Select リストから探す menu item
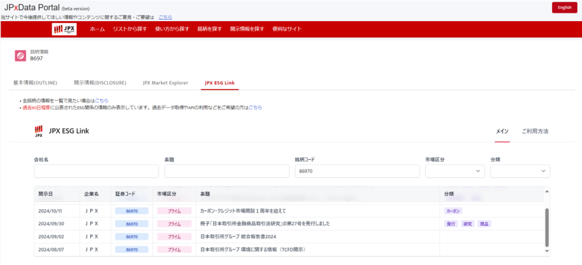Screen dimensions: 582x265 click(x=130, y=29)
